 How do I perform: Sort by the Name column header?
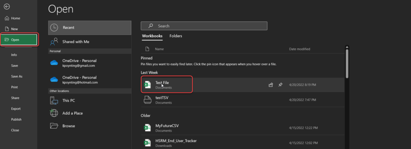click(159, 49)
